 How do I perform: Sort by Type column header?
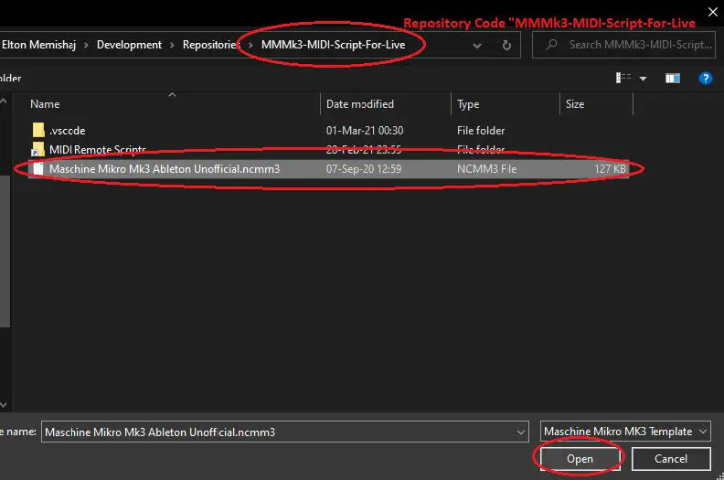point(468,104)
